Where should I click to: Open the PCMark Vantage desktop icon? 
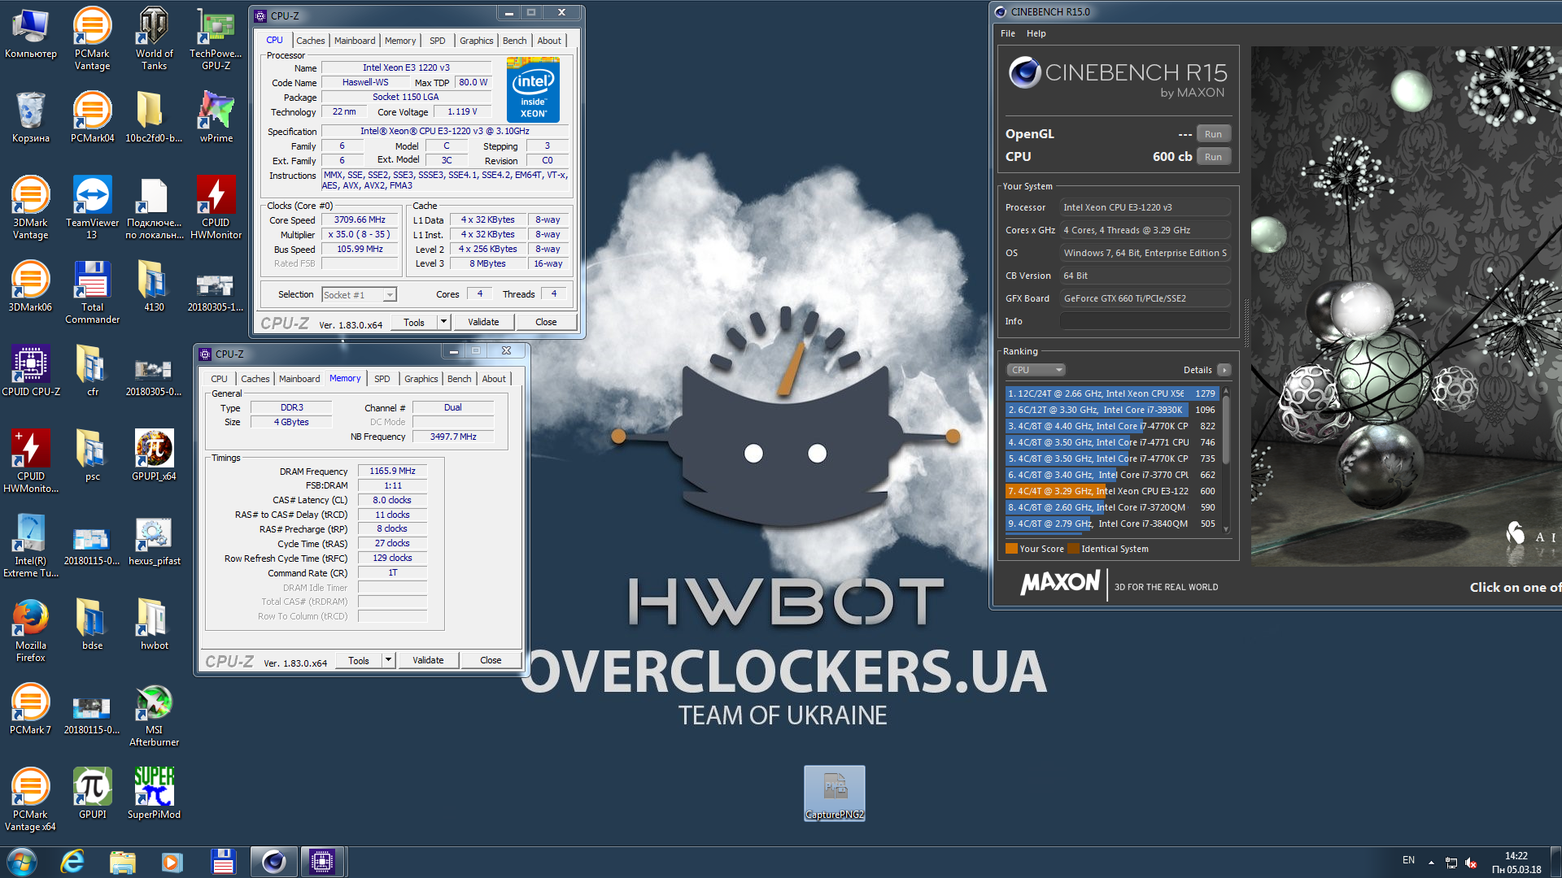click(x=92, y=37)
